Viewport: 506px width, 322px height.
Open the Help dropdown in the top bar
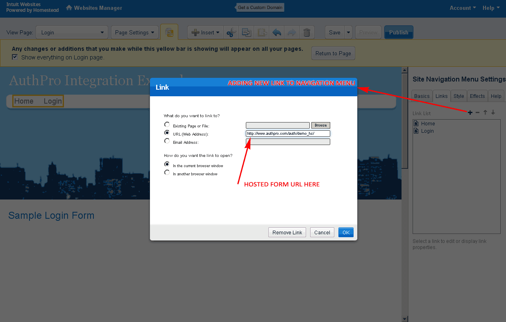coord(491,8)
